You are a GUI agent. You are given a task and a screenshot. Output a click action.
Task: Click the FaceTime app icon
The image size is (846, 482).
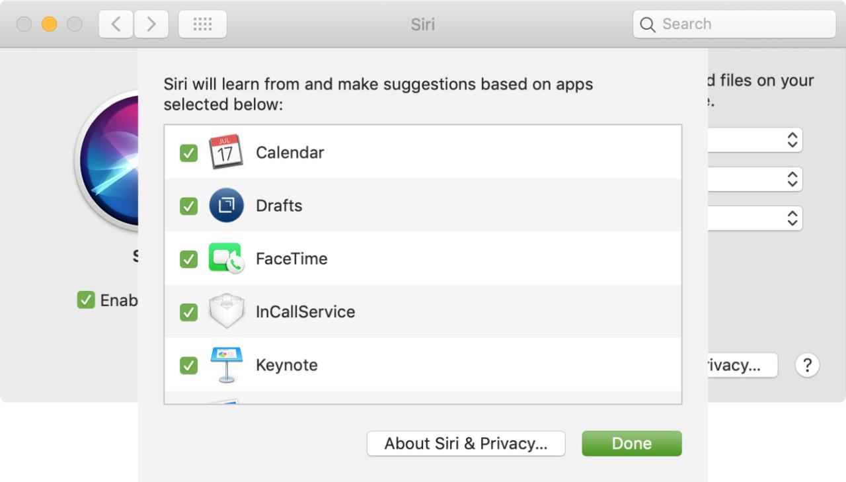tap(227, 259)
